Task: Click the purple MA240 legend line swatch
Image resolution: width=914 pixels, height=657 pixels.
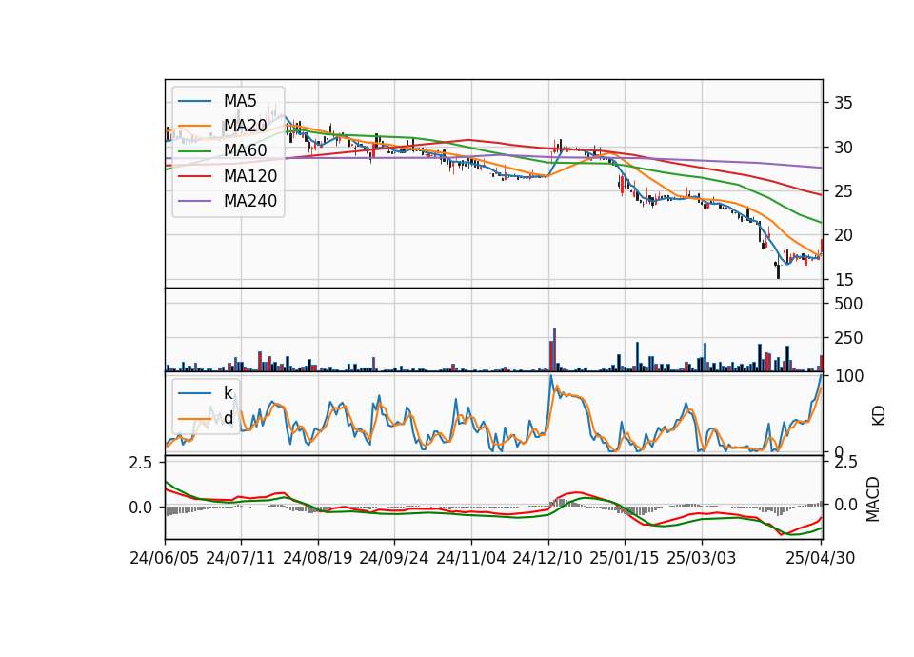Action: coord(194,201)
